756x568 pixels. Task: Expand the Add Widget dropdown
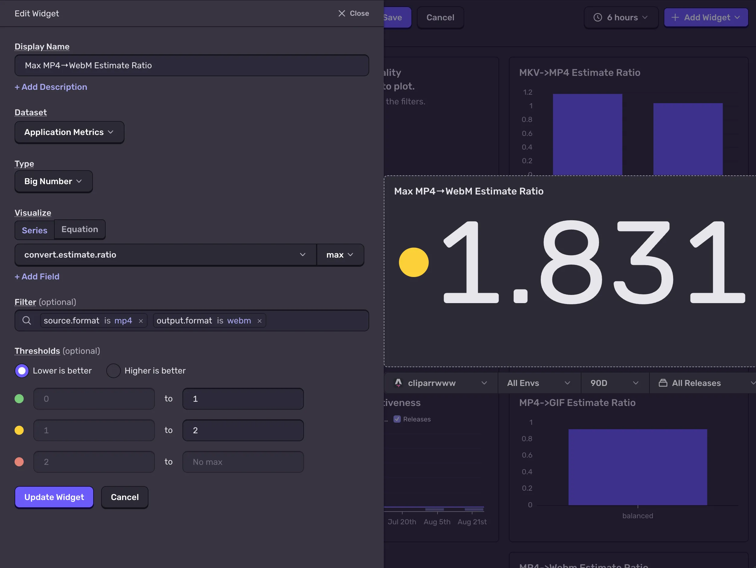(737, 17)
